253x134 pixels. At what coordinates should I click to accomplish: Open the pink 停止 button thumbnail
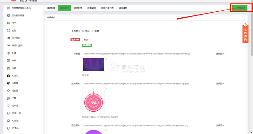coord(93,101)
